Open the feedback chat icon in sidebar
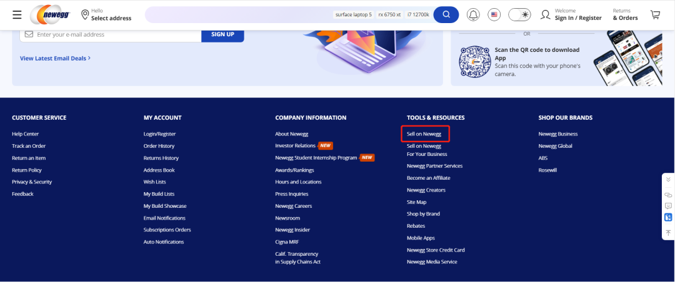Screen dimensions: 675x282 click(x=668, y=206)
